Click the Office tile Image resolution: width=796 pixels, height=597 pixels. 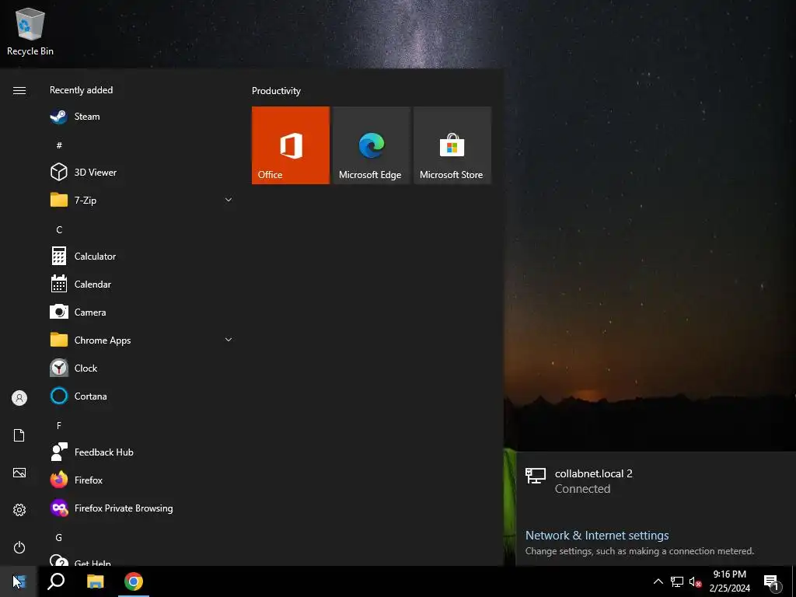(291, 145)
